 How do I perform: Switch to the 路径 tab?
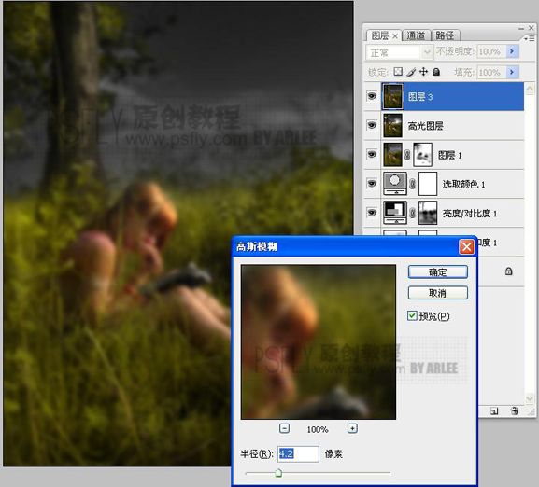point(445,35)
